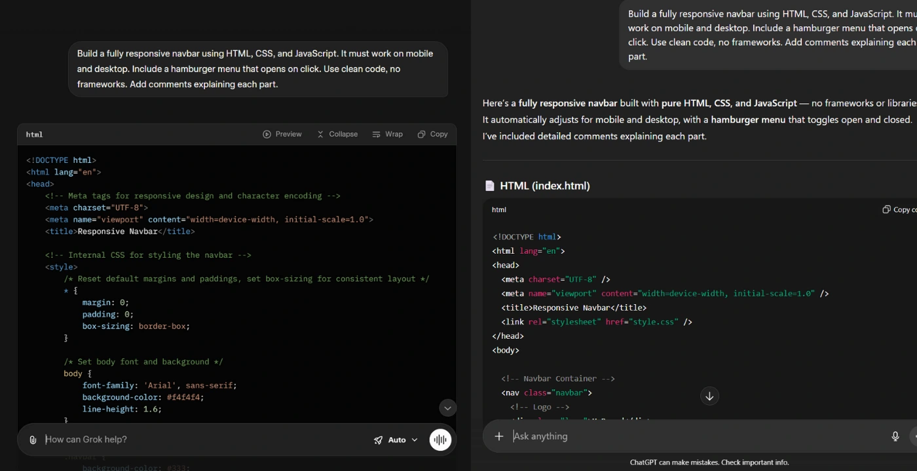Copy Grok's navbar code
The height and width of the screenshot is (471, 917).
pyautogui.click(x=432, y=133)
